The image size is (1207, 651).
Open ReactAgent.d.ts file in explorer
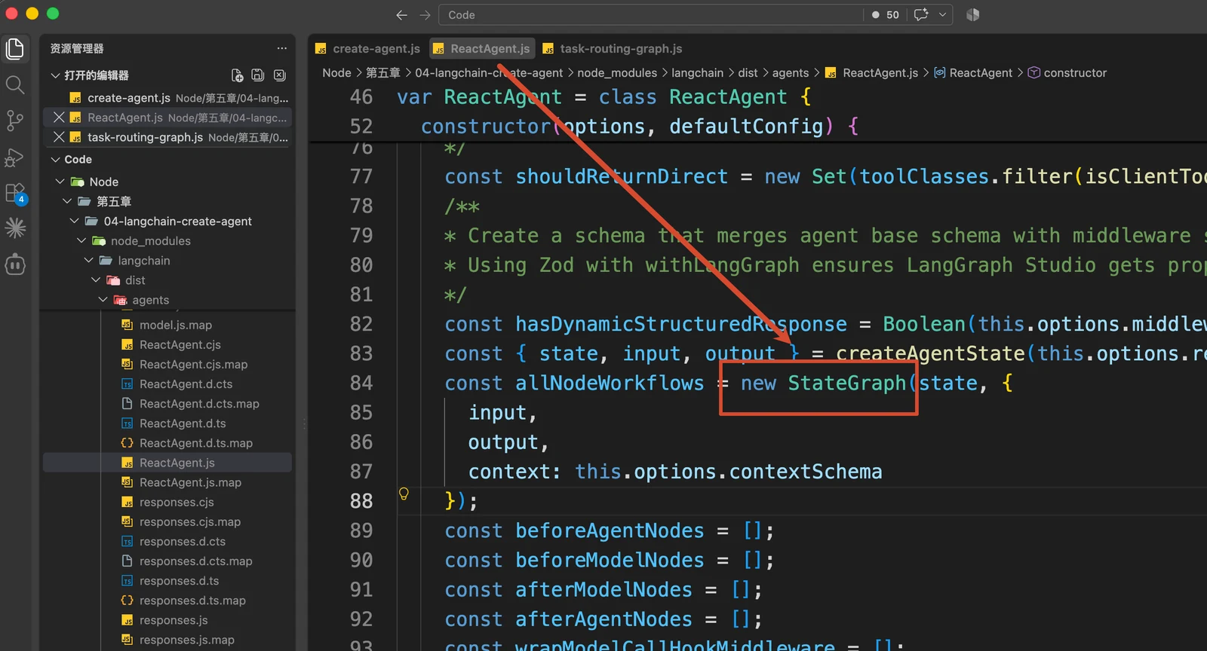[x=183, y=423]
